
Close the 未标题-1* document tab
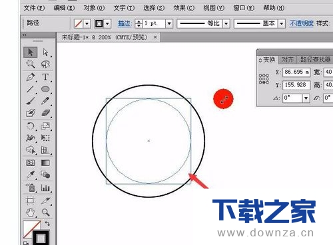155,37
